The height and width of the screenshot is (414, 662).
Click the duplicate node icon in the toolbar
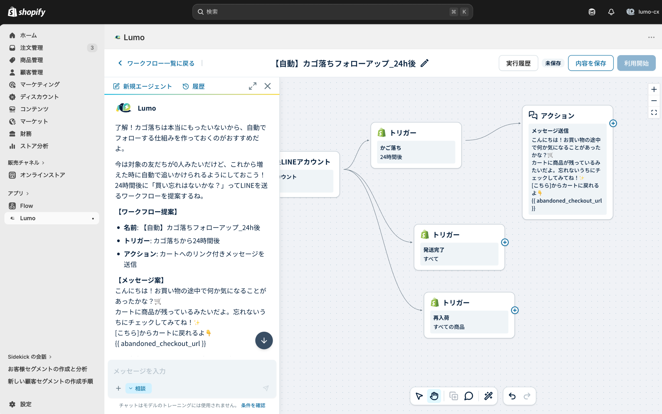pyautogui.click(x=453, y=396)
